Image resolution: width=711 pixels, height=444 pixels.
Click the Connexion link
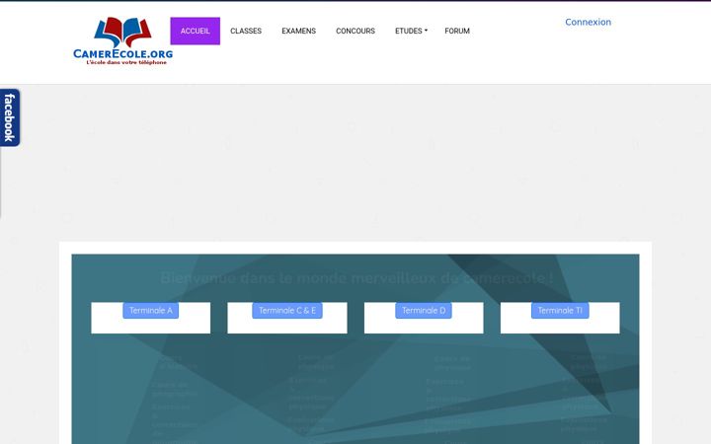pos(588,22)
